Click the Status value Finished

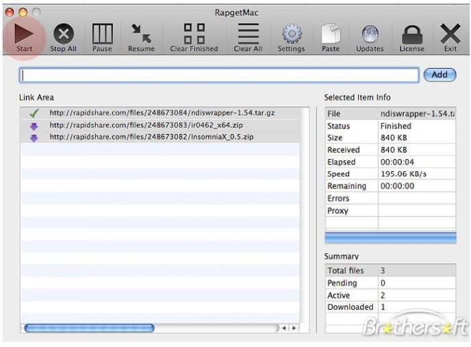click(x=396, y=126)
